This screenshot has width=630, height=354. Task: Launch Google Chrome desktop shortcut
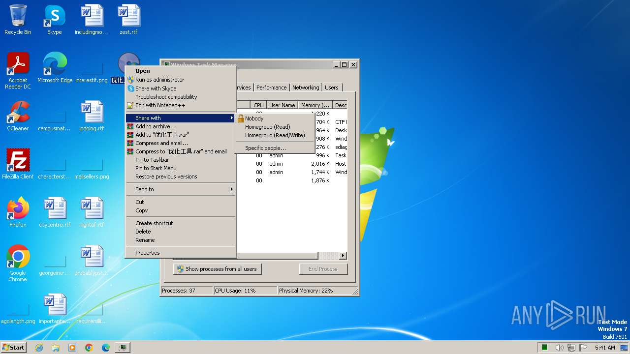click(18, 264)
